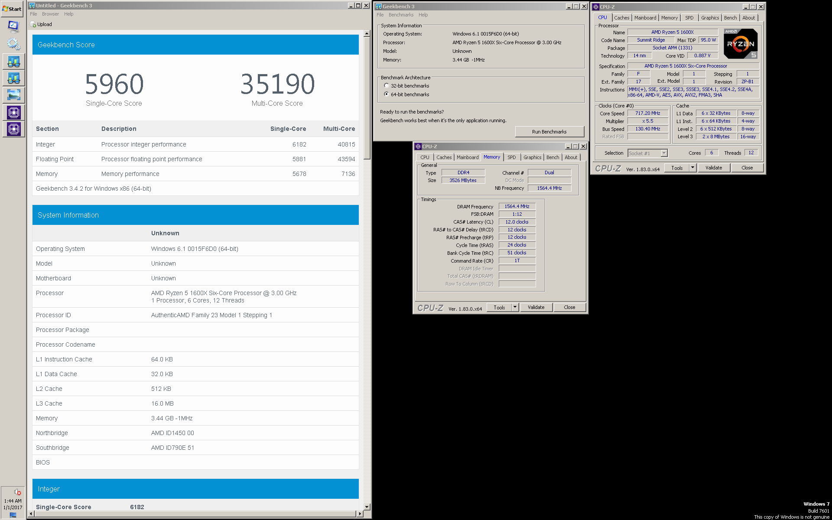This screenshot has width=832, height=520.
Task: Click the CPU Name field AMD Ryzen 5 1600X
Action: (x=673, y=32)
